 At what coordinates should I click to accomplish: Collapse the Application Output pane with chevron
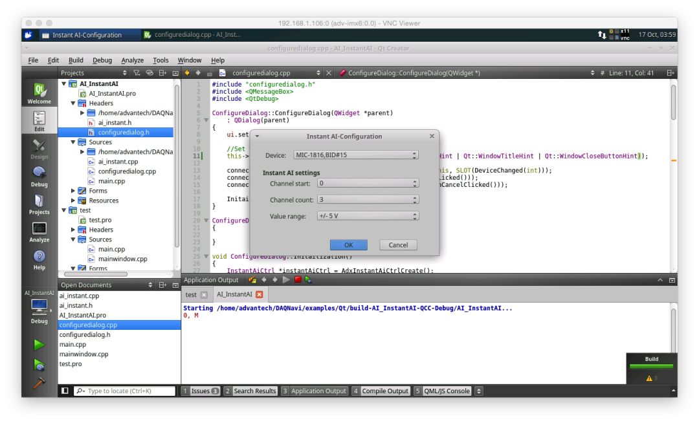click(660, 280)
